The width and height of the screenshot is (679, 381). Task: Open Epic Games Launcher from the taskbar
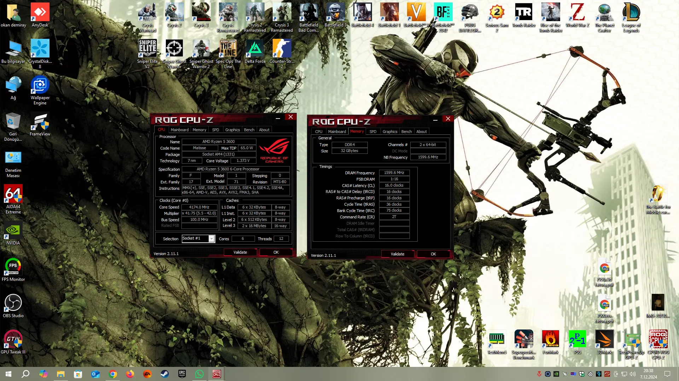point(182,374)
